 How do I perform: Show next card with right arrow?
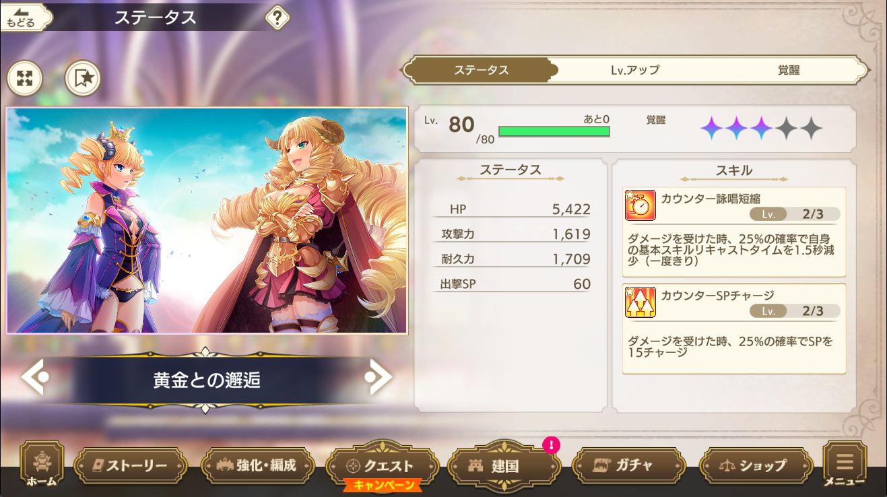(x=379, y=378)
